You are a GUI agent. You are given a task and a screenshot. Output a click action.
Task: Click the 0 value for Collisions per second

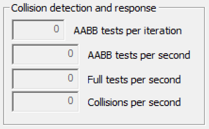[x=70, y=101]
